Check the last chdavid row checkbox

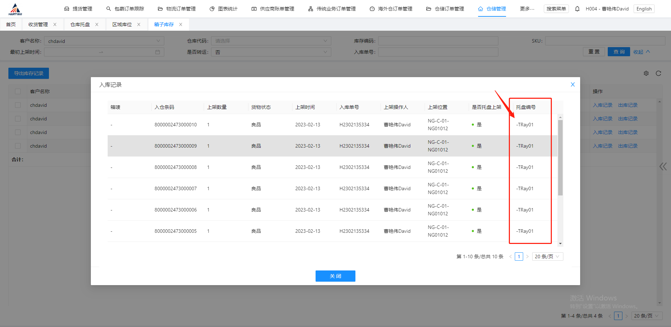[18, 146]
